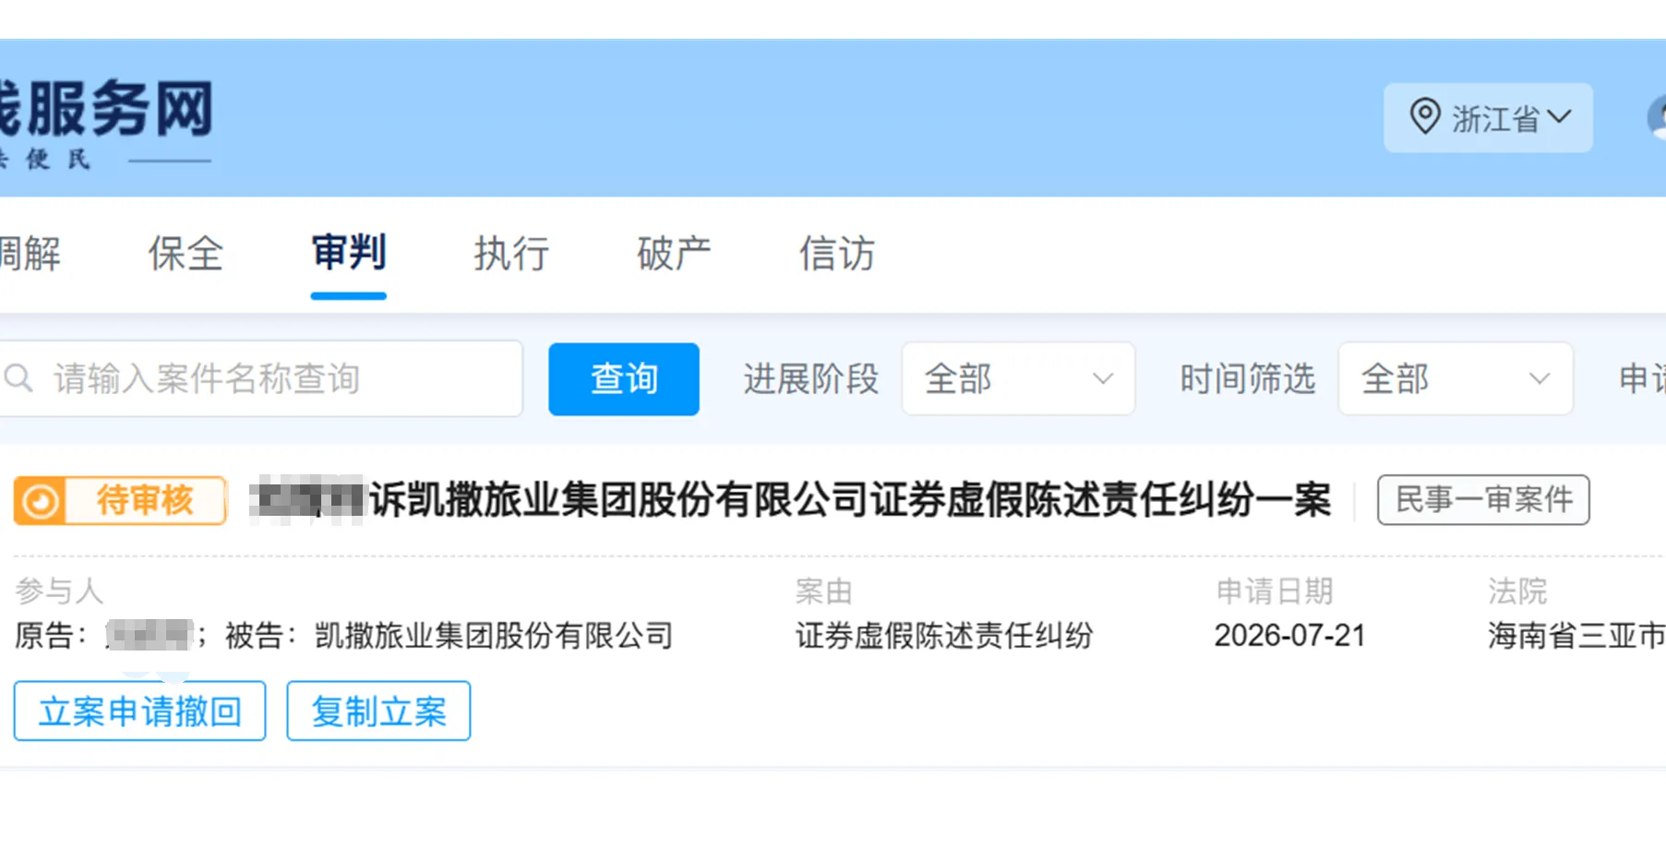Switch to the 执行 tab

point(511,254)
